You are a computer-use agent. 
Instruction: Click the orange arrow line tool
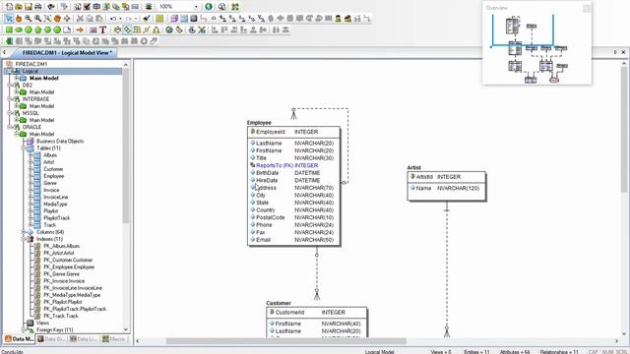80,29
